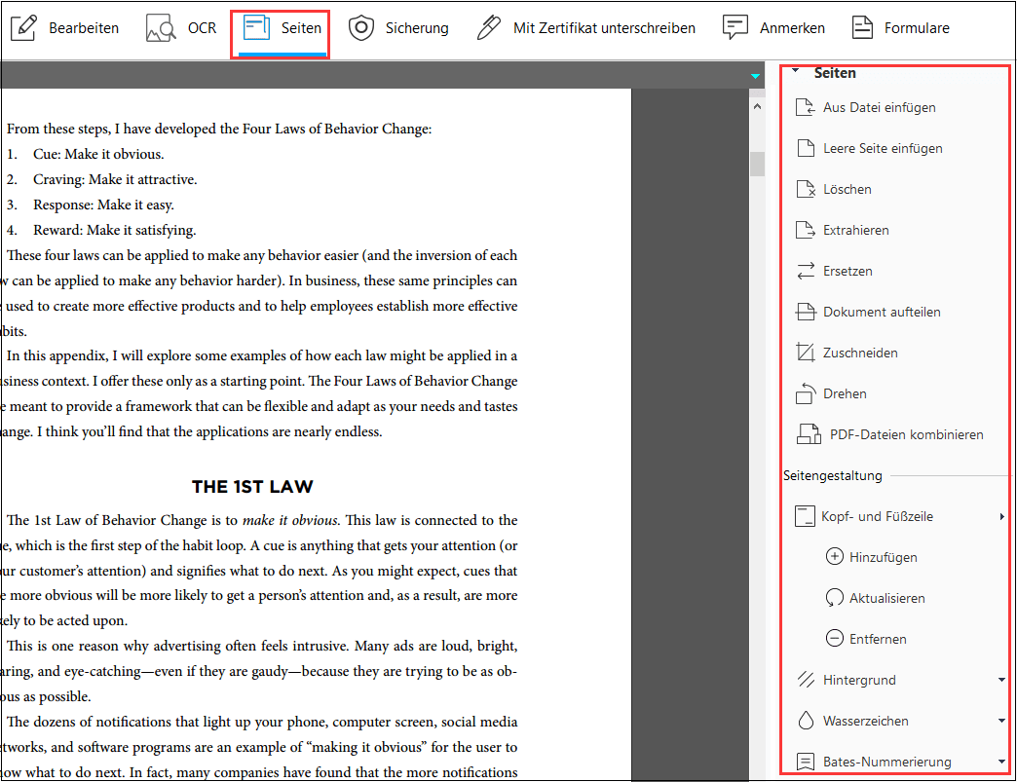Open the Wasserzeichen dropdown arrow

1002,721
